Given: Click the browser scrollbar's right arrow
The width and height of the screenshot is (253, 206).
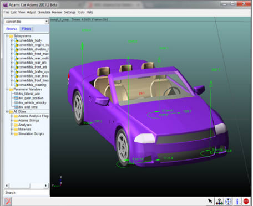Looking at the screenshot, I should pyautogui.click(x=45, y=186).
